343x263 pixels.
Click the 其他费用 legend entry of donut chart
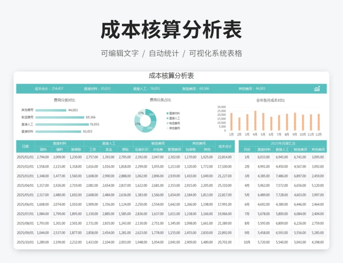click(x=173, y=128)
